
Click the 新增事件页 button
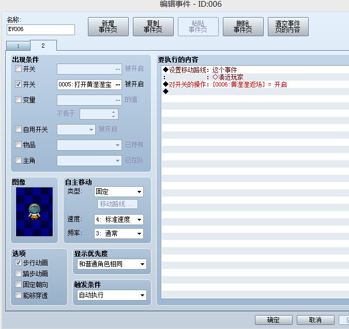(108, 26)
